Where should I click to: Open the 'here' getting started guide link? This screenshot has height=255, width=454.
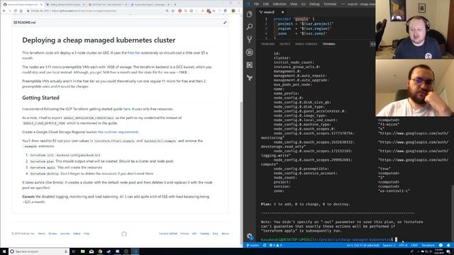(127, 109)
